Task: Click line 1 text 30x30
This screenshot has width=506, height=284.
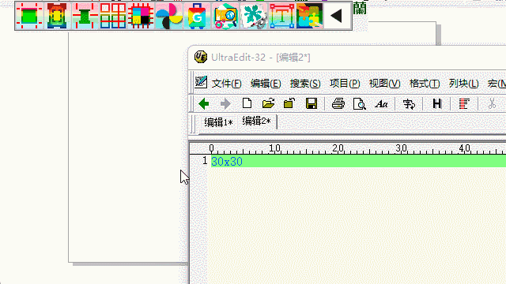Action: 227,161
